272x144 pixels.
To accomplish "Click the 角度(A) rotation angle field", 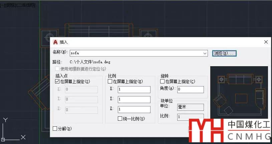I will [x=191, y=89].
